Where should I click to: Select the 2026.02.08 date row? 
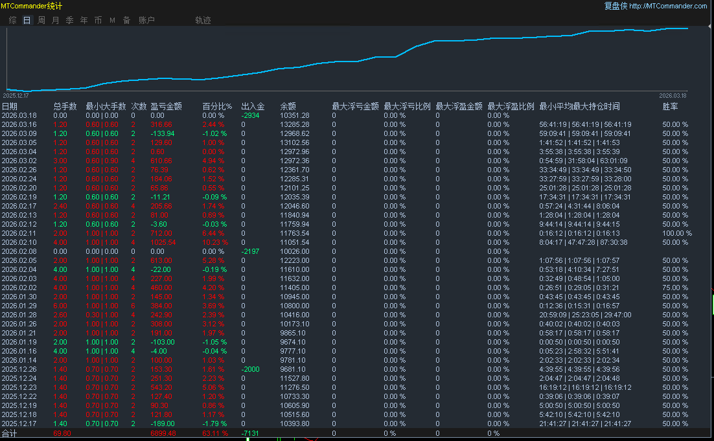tap(19, 251)
